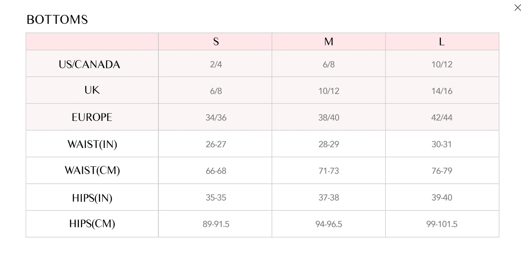The width and height of the screenshot is (521, 270).
Task: Click the WAIST(CM) row label
Action: [x=92, y=171]
